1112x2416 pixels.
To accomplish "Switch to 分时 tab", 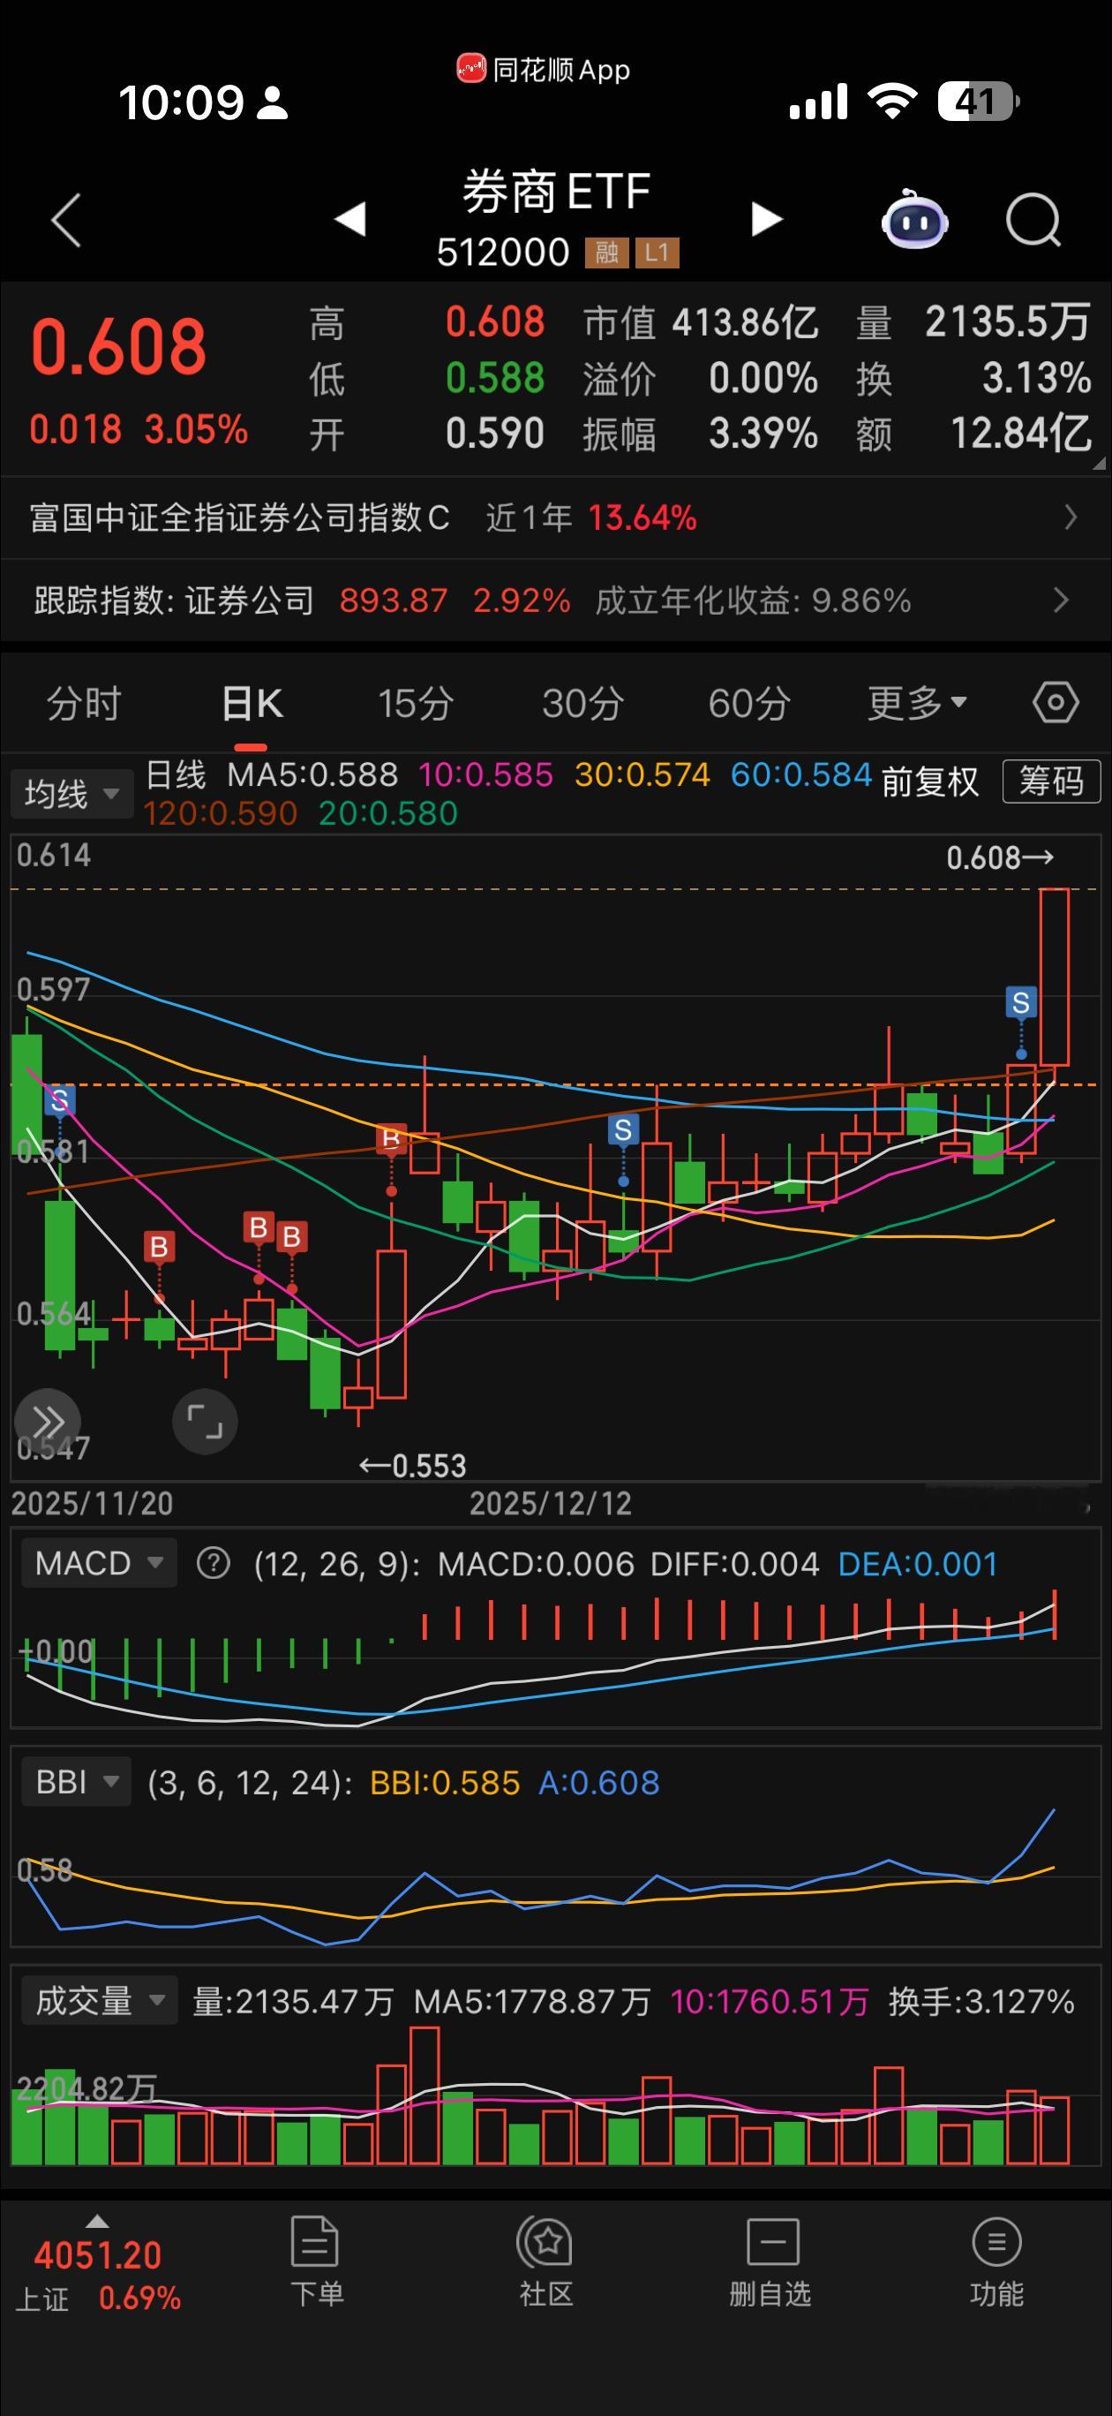I will point(84,704).
